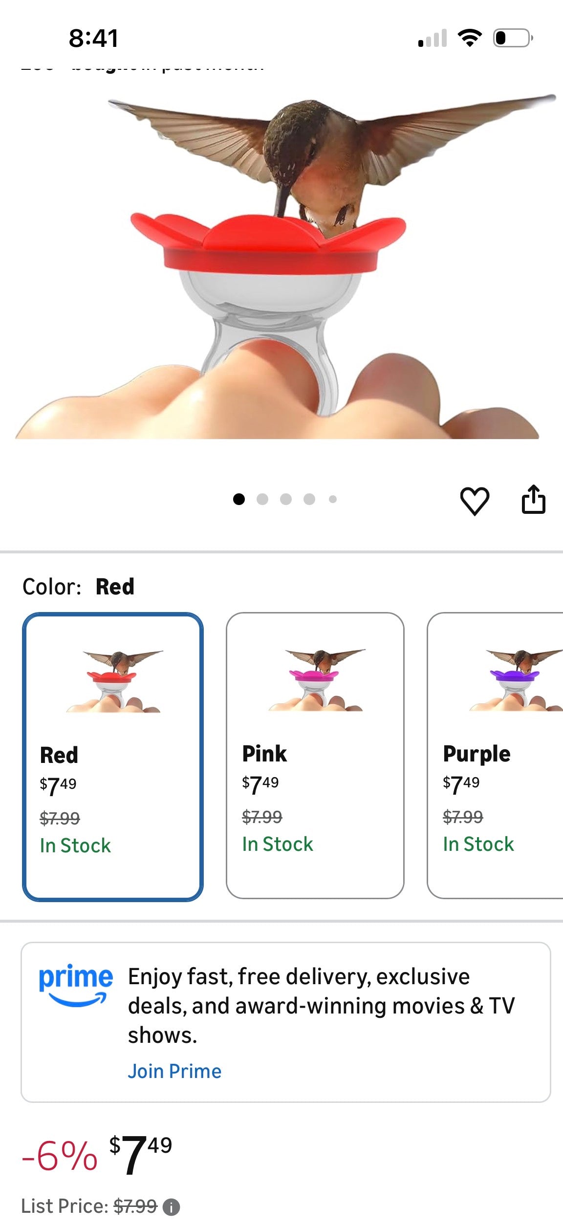Jump to fifth image carousel dot

[x=333, y=499]
